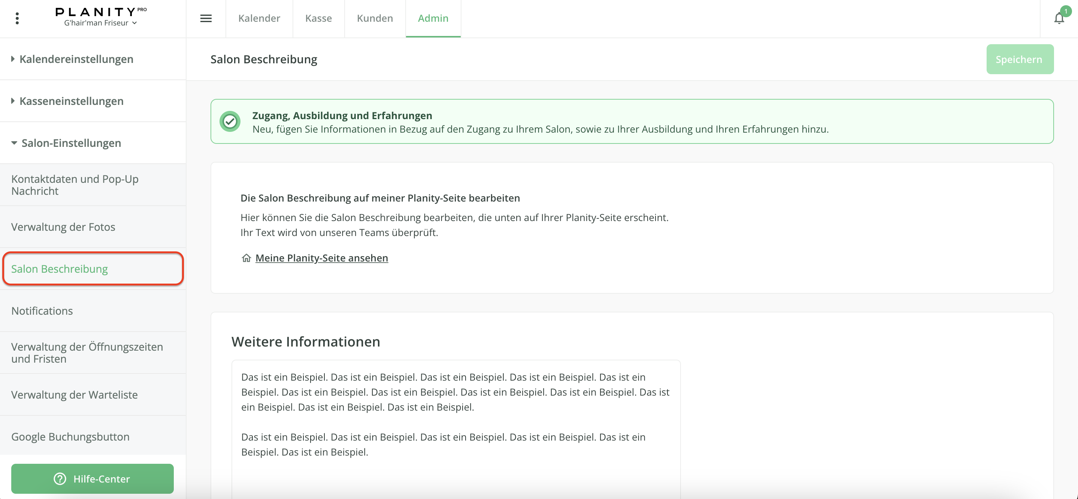Click the PLANITY PRO logo
Viewport: 1078px width, 499px height.
100,12
